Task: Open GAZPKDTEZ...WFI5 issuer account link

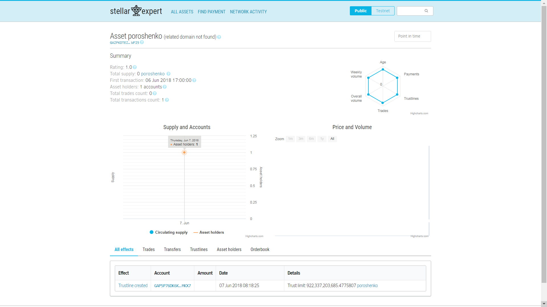Action: point(124,43)
